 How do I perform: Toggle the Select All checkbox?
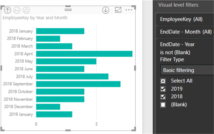(163, 81)
